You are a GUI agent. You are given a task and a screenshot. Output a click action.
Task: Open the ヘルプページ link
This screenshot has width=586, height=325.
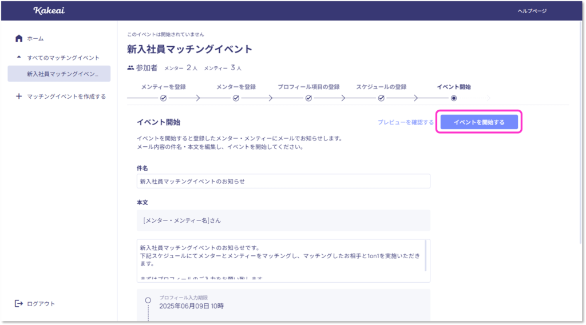(x=532, y=11)
